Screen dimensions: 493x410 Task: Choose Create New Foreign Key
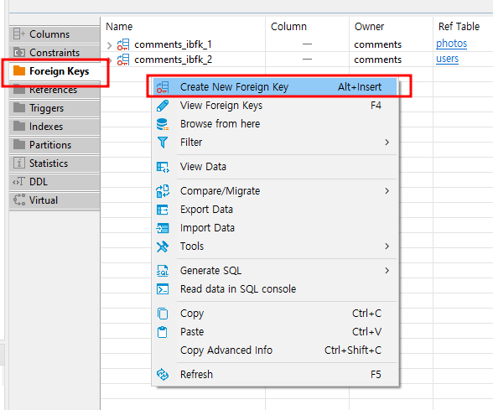275,87
